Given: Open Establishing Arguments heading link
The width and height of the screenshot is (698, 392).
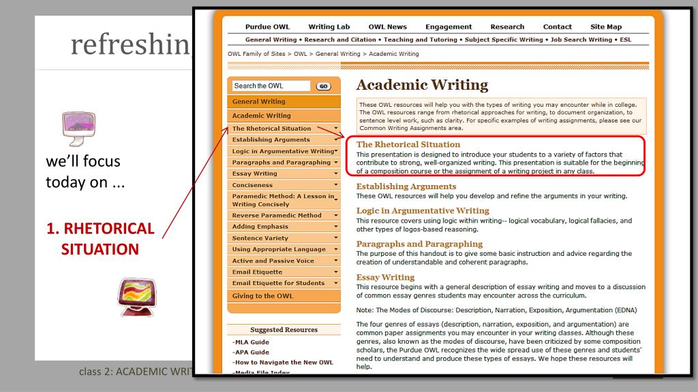Looking at the screenshot, I should point(406,186).
